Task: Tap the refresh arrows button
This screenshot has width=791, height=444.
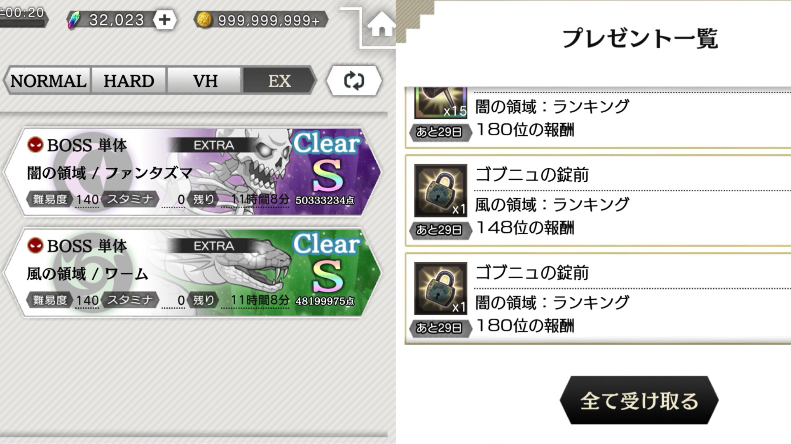Action: point(354,81)
